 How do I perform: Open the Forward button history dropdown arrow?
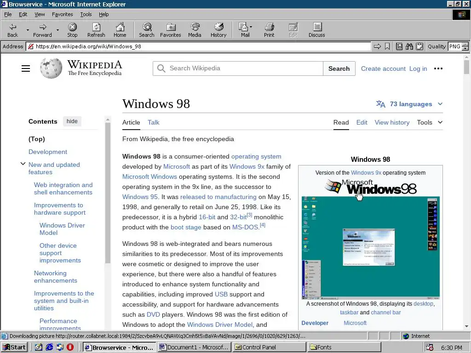tap(57, 30)
